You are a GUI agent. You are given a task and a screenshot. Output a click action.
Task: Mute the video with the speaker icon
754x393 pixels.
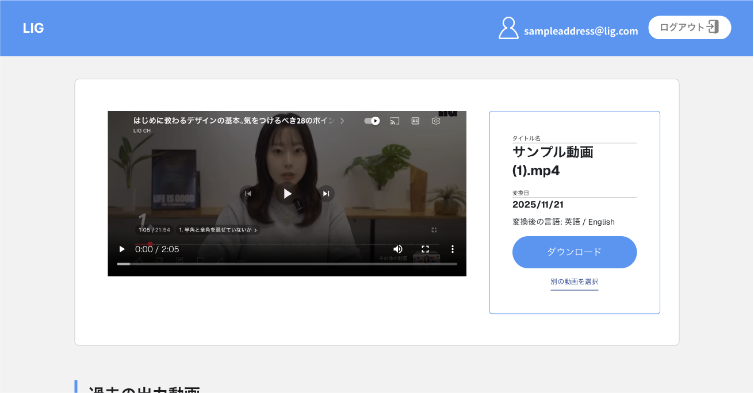click(398, 249)
